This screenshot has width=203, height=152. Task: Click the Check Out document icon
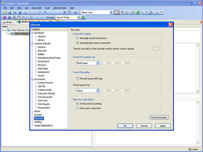tap(150, 13)
